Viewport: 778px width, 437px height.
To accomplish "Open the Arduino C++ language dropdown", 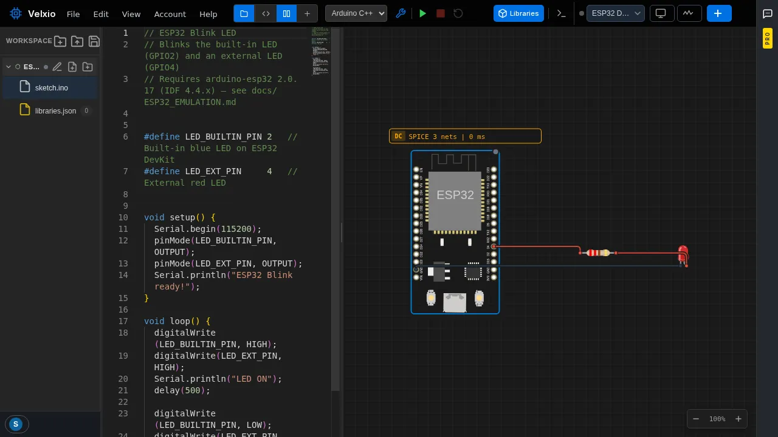I will [356, 13].
